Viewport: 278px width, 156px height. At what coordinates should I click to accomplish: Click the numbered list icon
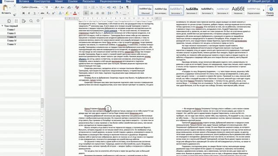click(x=93, y=7)
